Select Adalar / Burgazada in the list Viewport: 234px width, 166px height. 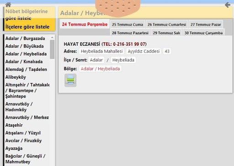click(x=25, y=38)
